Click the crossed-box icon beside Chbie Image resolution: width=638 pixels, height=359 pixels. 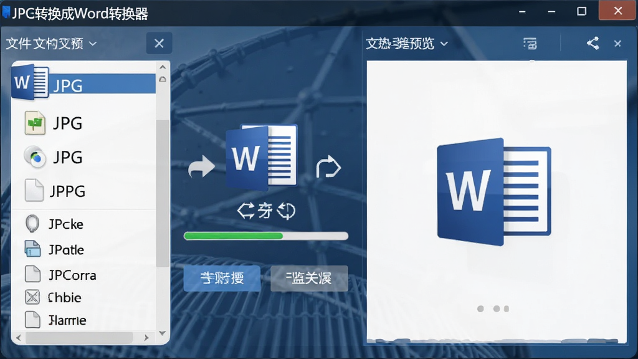click(32, 297)
